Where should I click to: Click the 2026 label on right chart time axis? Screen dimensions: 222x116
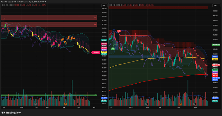coord(131,107)
